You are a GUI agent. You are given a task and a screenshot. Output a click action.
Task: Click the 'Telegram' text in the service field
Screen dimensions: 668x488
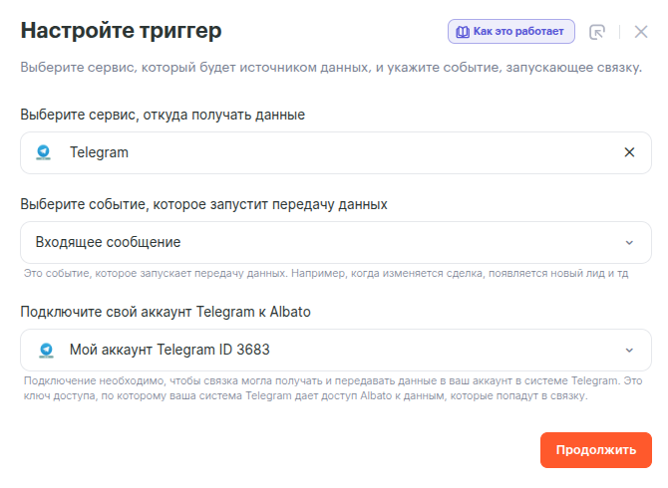(x=99, y=152)
